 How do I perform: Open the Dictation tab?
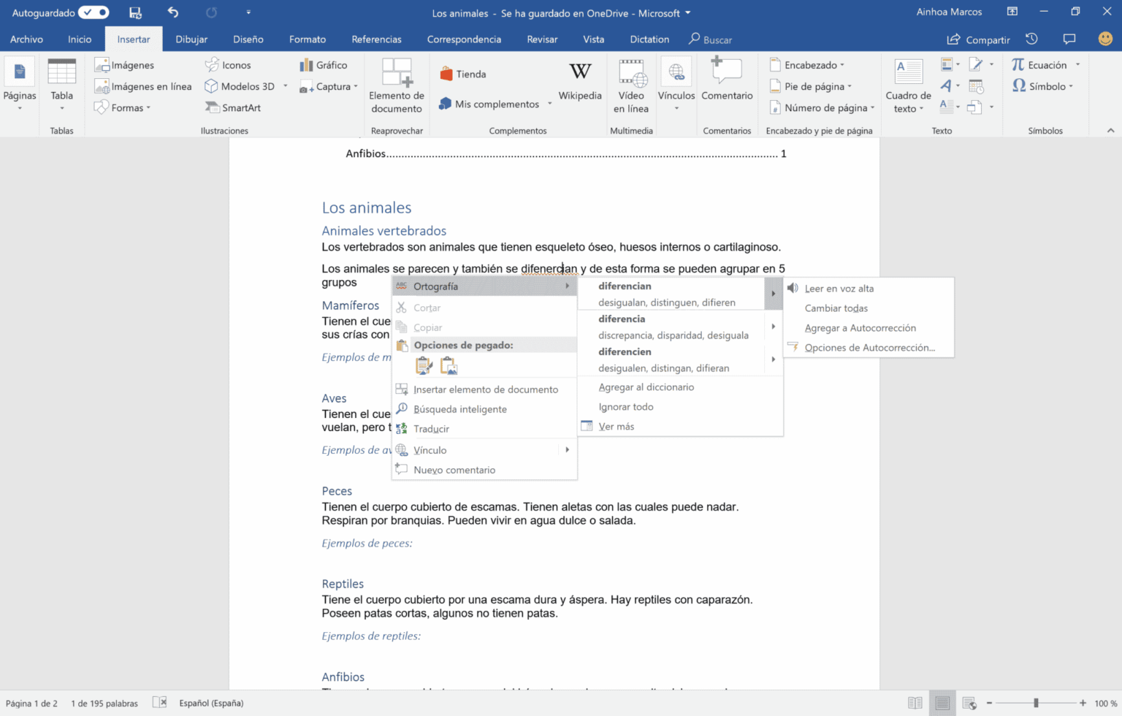pyautogui.click(x=649, y=39)
